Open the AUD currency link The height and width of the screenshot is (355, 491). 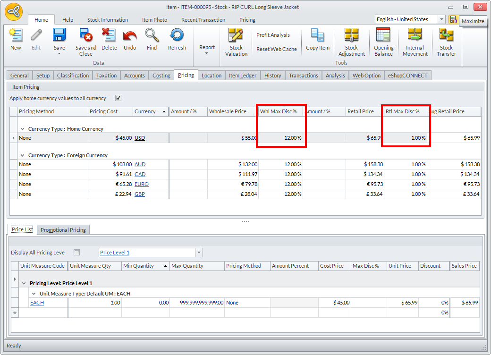(x=140, y=164)
